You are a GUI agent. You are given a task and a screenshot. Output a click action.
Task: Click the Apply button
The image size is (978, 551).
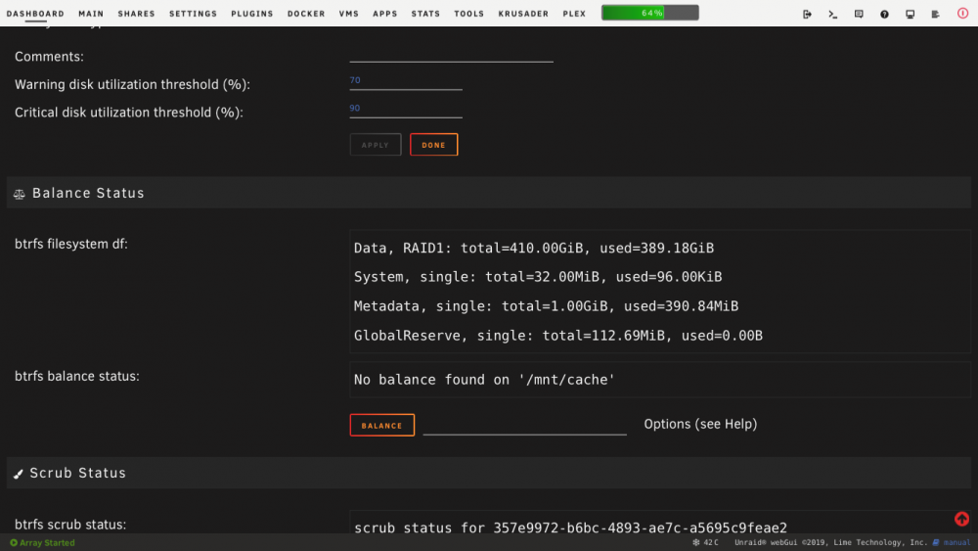(x=376, y=145)
